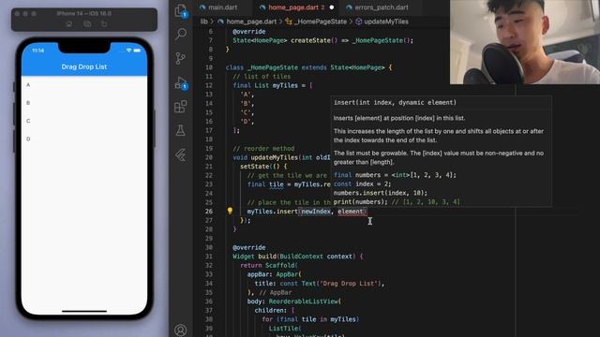The width and height of the screenshot is (600, 337).
Task: Open the Testing flask view
Action: (181, 131)
